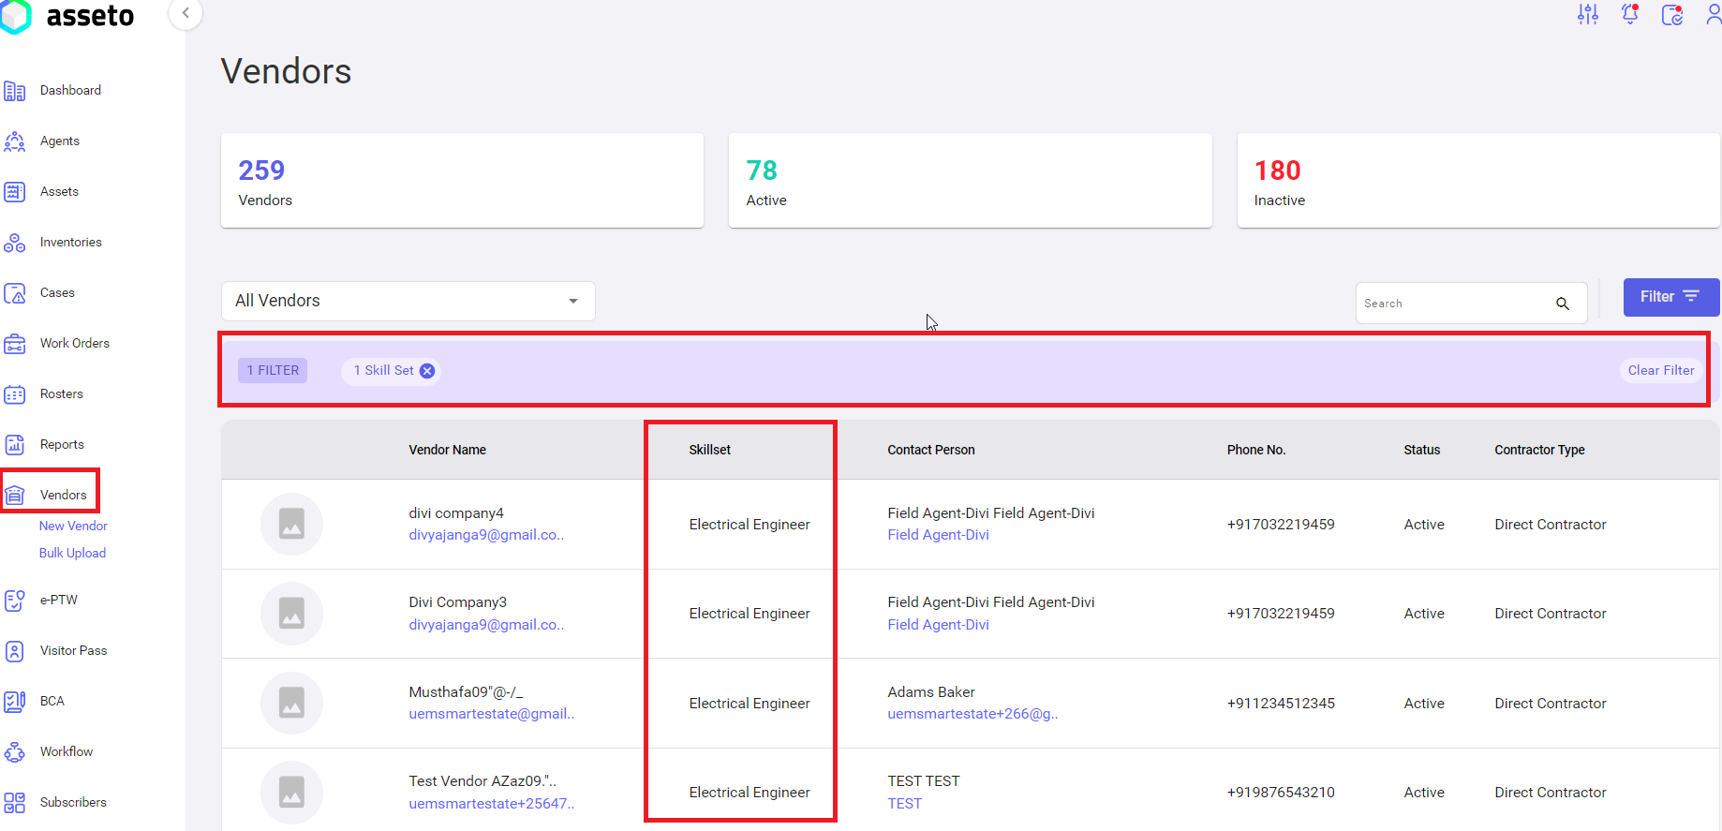The image size is (1722, 831).
Task: Open the Reports sidebar icon
Action: [x=15, y=445]
